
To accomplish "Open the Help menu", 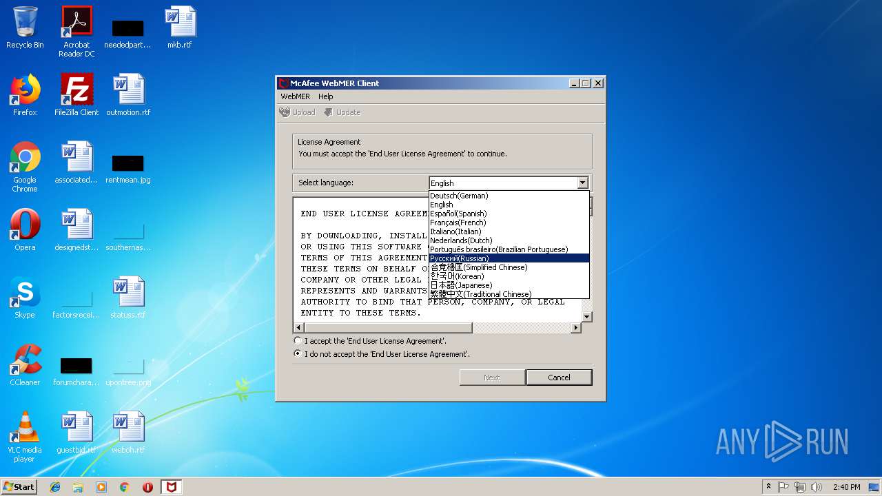I will 326,96.
